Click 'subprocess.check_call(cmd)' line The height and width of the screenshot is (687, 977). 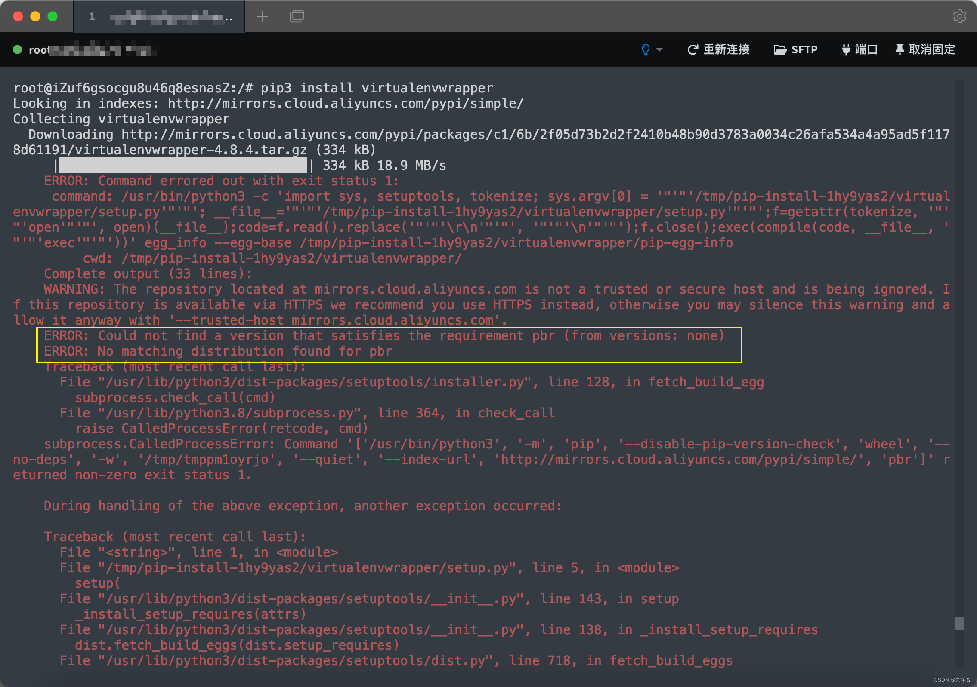(175, 397)
